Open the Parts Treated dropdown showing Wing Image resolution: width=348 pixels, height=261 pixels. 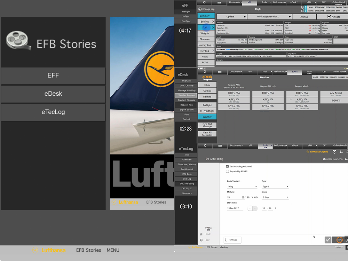(x=242, y=187)
